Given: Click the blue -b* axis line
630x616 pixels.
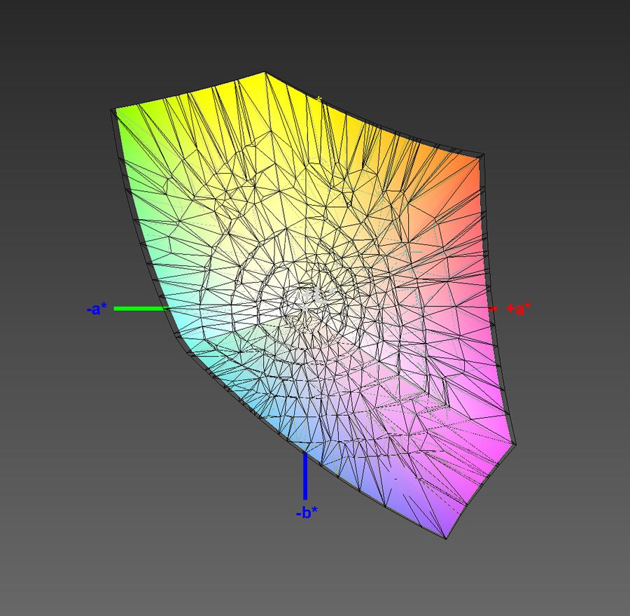Looking at the screenshot, I should pos(305,476).
